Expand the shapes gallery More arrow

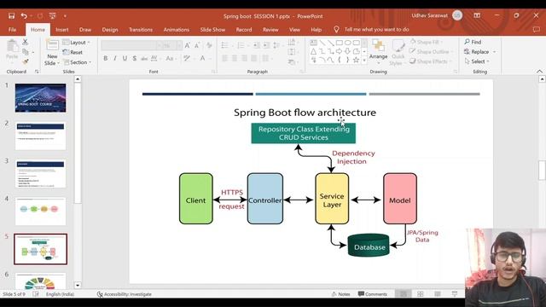pyautogui.click(x=364, y=61)
